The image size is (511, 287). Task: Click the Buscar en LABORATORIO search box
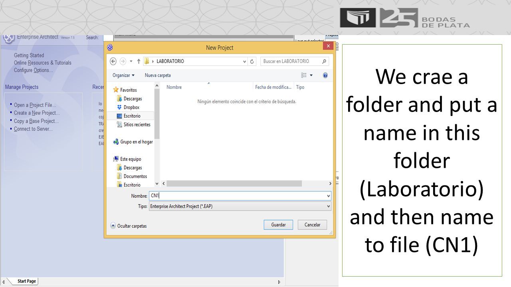[x=295, y=61]
